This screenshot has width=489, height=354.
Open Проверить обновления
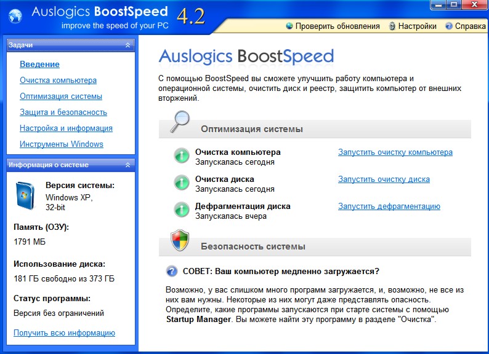tap(337, 26)
